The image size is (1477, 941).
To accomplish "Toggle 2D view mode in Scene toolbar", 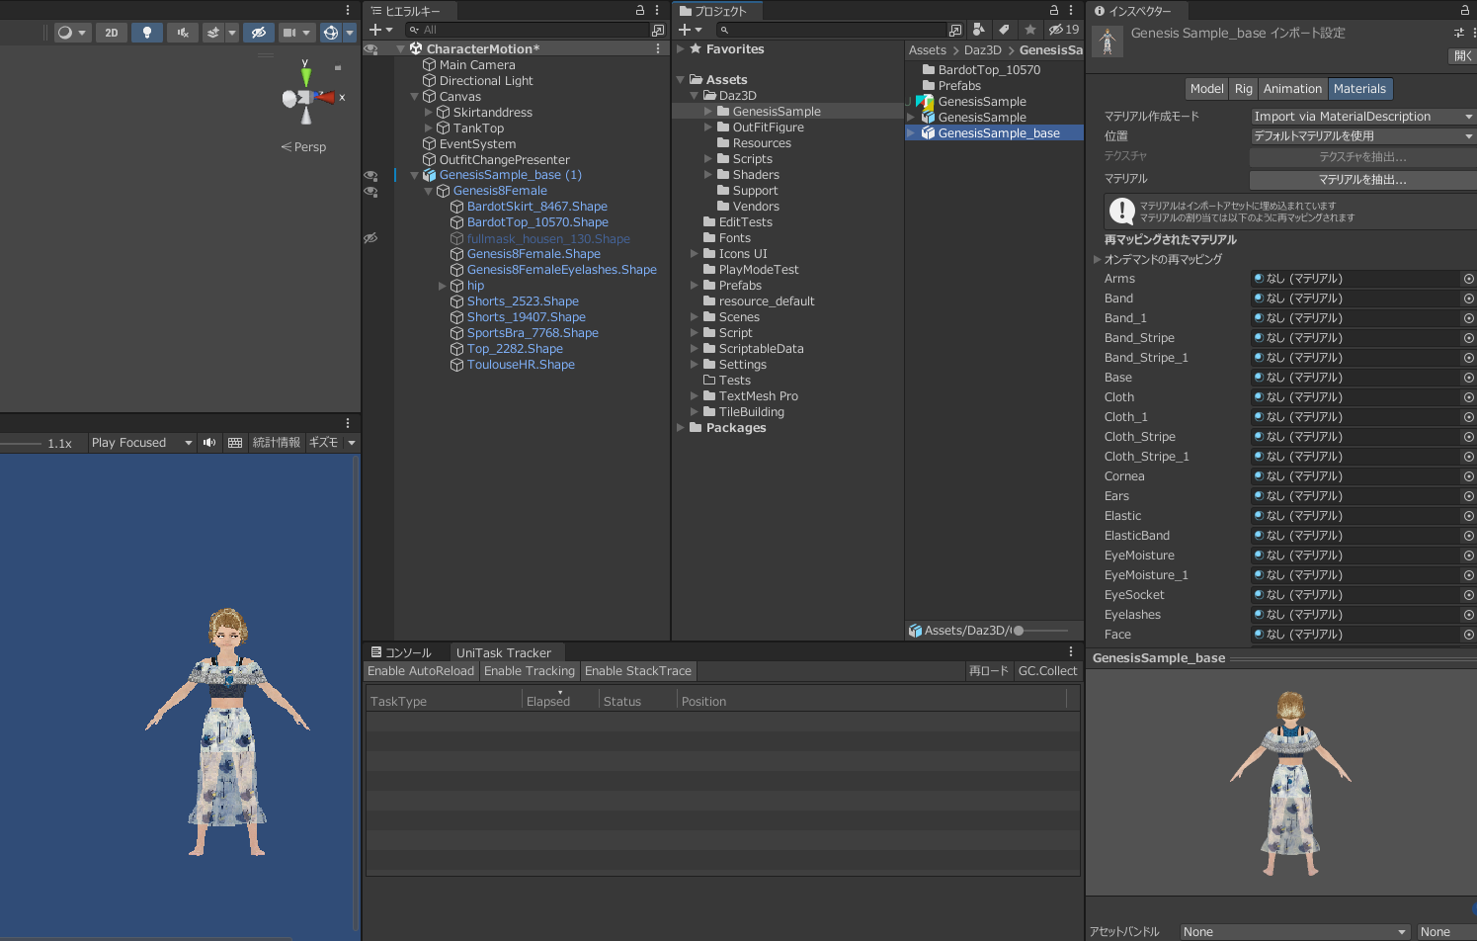I will tap(112, 33).
